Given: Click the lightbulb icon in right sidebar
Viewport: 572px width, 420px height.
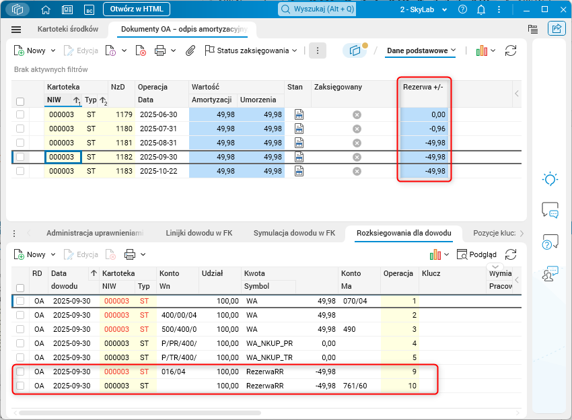Looking at the screenshot, I should (x=550, y=179).
